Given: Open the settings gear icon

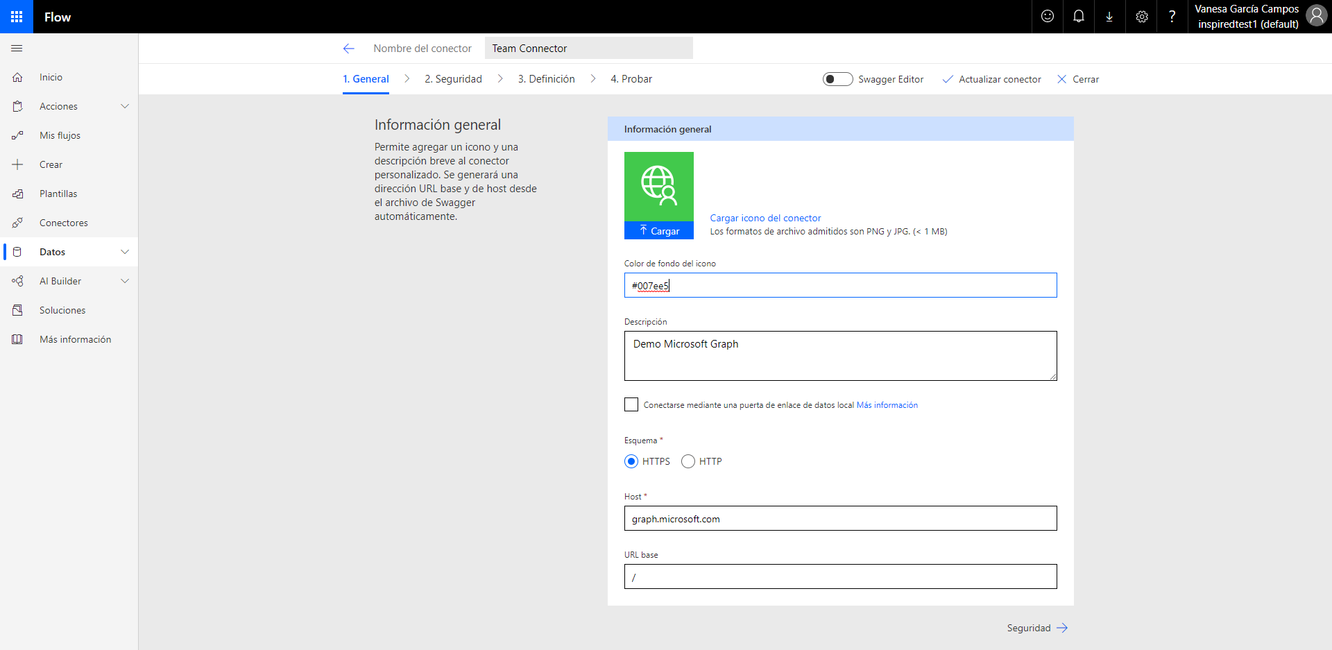Looking at the screenshot, I should coord(1141,17).
